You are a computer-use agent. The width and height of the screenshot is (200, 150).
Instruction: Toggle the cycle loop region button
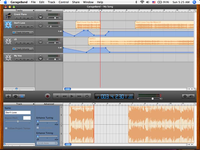(x=87, y=96)
